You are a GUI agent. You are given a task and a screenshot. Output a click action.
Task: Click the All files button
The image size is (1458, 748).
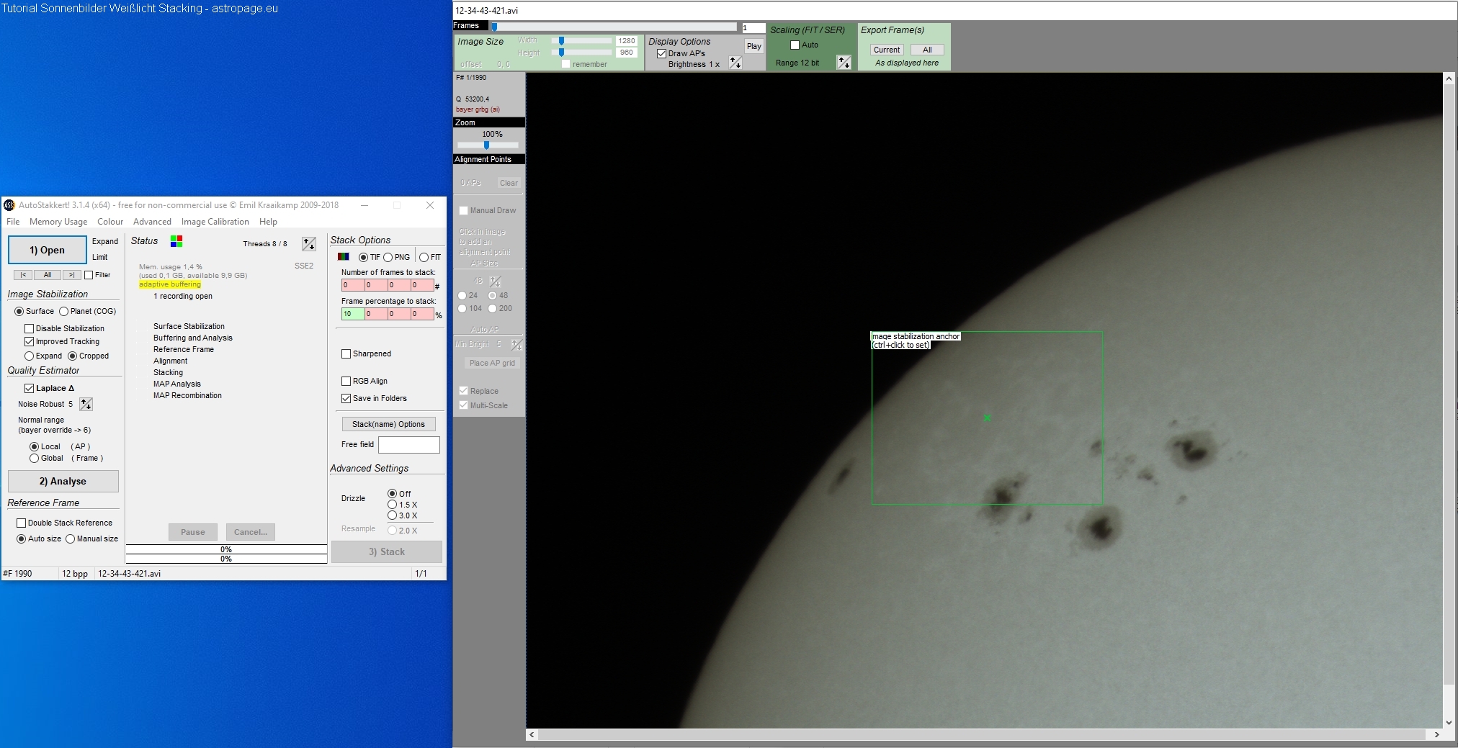(48, 275)
